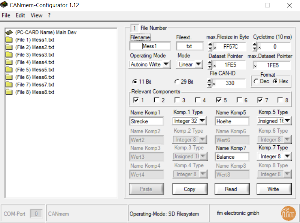This screenshot has width=300, height=223.
Task: Open the File menu
Action: [x=6, y=15]
